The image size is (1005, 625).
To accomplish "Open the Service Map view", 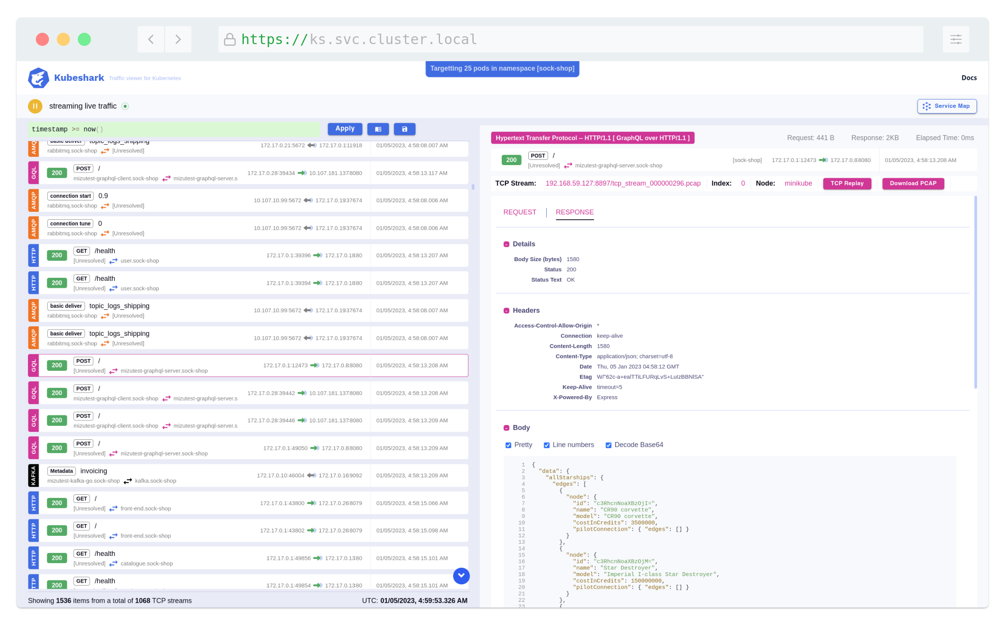I will (x=946, y=106).
